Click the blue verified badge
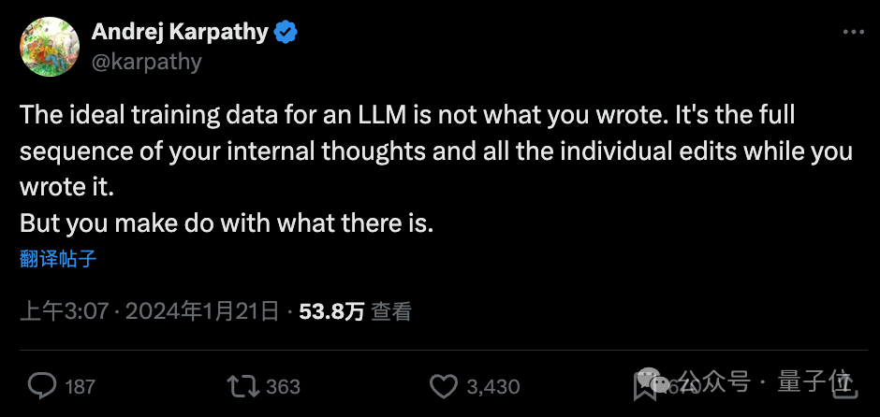Screen dimensions: 880x417 tap(286, 33)
